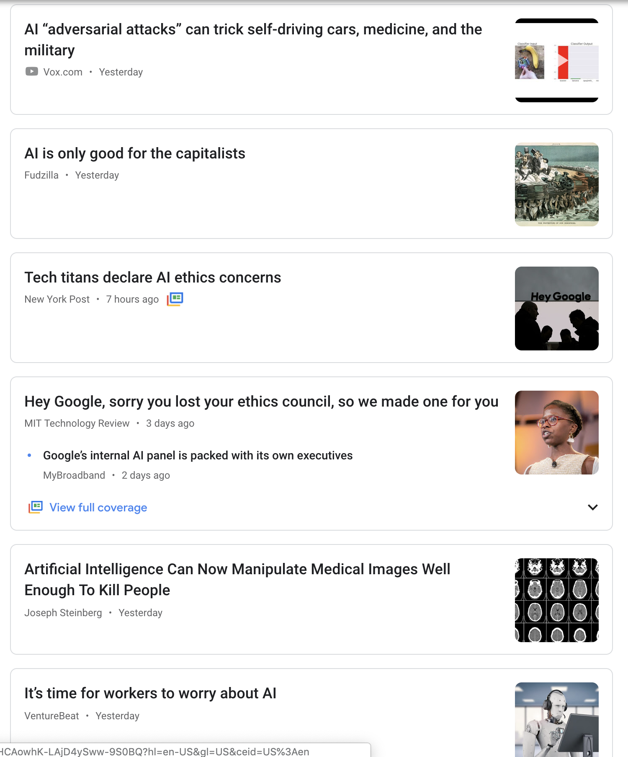Screen dimensions: 628x757
Task: Click the colored icon left of "View full coverage"
Action: (36, 507)
